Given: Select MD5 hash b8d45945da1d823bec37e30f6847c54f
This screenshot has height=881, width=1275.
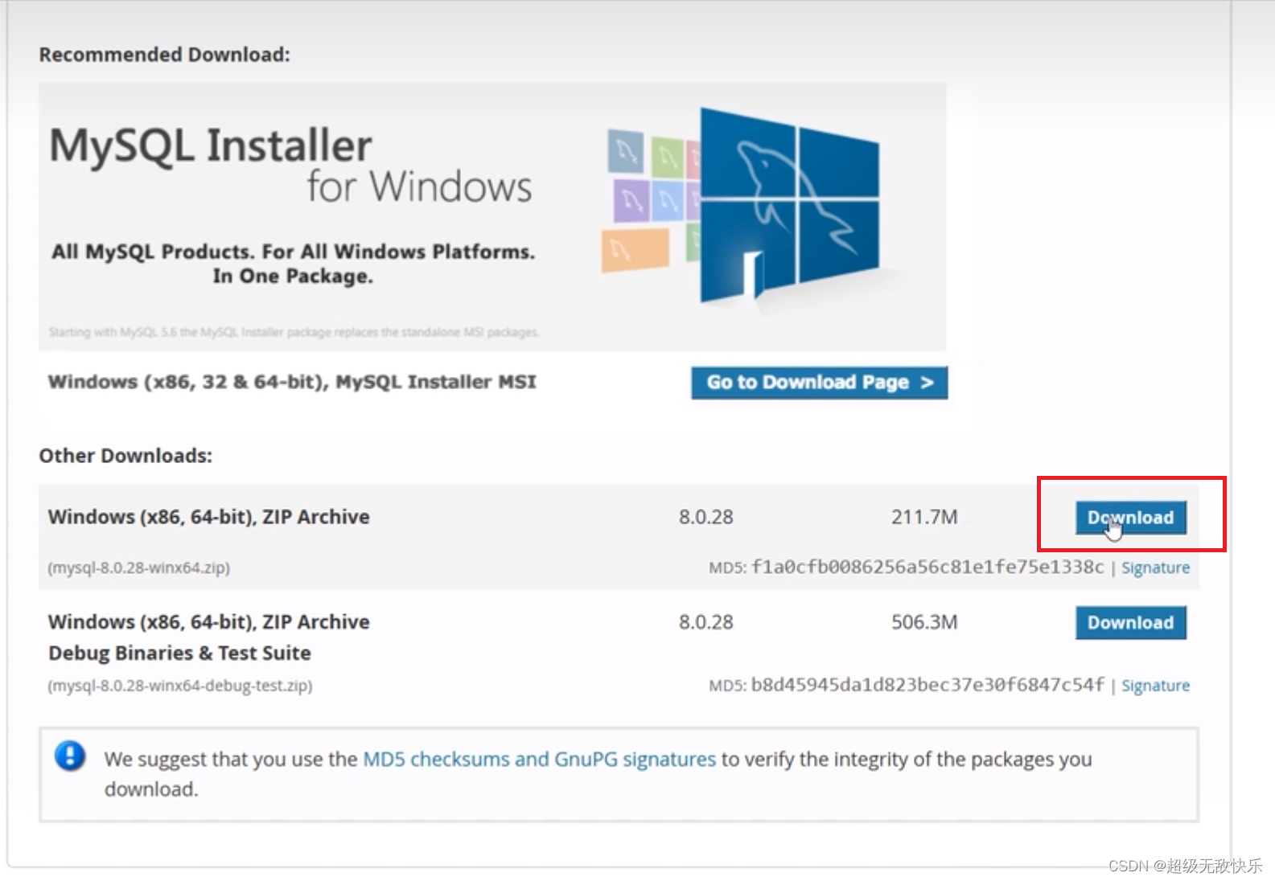Looking at the screenshot, I should coord(927,685).
